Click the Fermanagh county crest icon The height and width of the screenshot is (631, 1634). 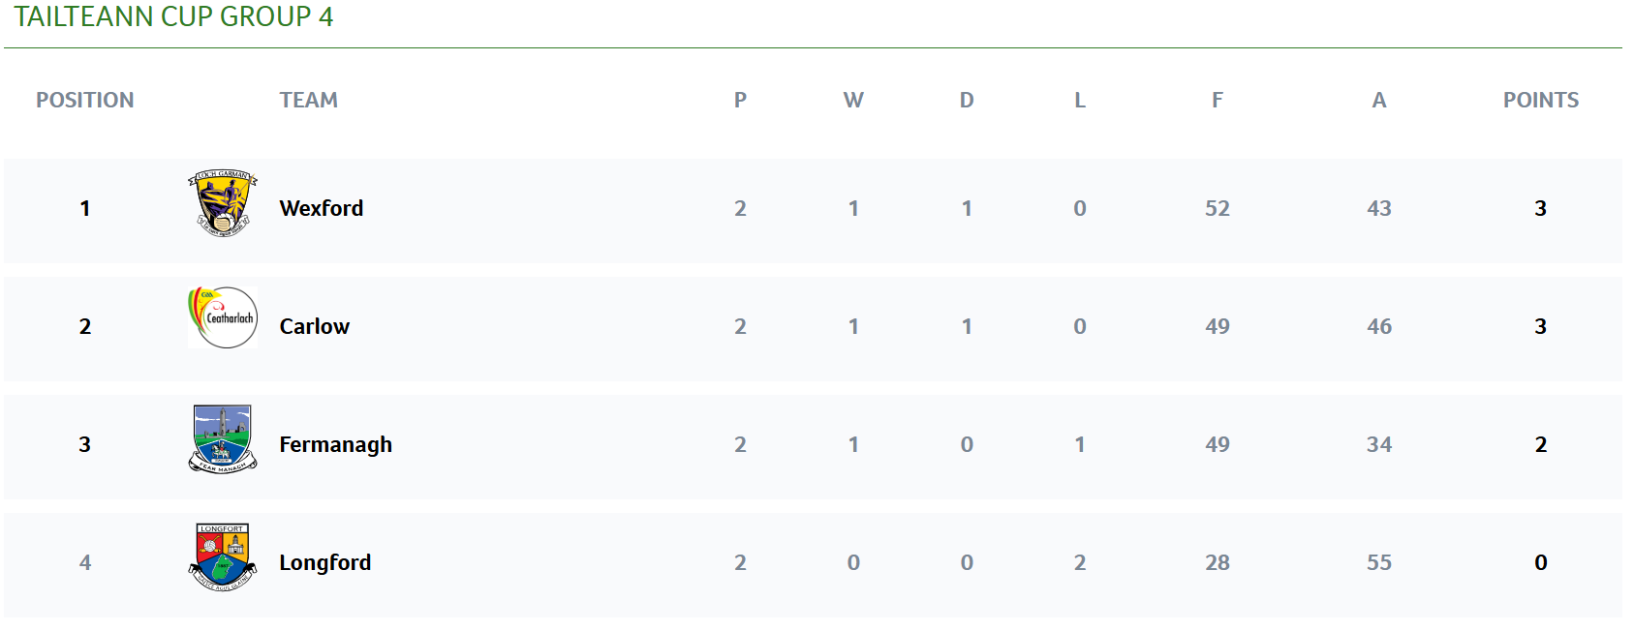223,439
